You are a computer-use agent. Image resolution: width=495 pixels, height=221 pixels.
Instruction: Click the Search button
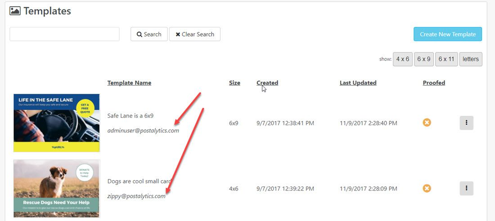coord(149,34)
